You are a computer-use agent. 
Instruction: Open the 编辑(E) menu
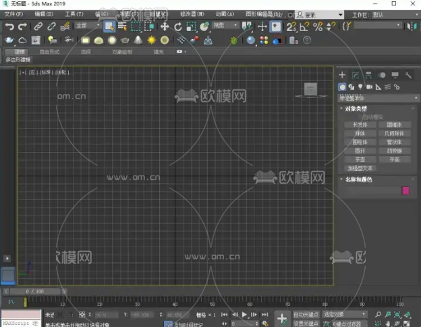click(x=44, y=14)
